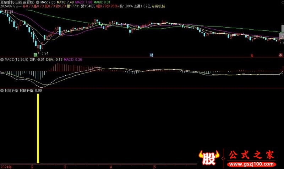Click the round icon before MACD(12,26,9)
284x169 pixels.
click(2, 59)
